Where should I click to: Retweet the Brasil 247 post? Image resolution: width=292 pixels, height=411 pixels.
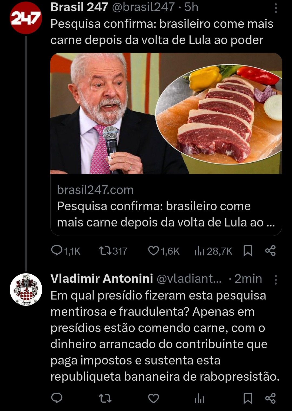coord(105,251)
